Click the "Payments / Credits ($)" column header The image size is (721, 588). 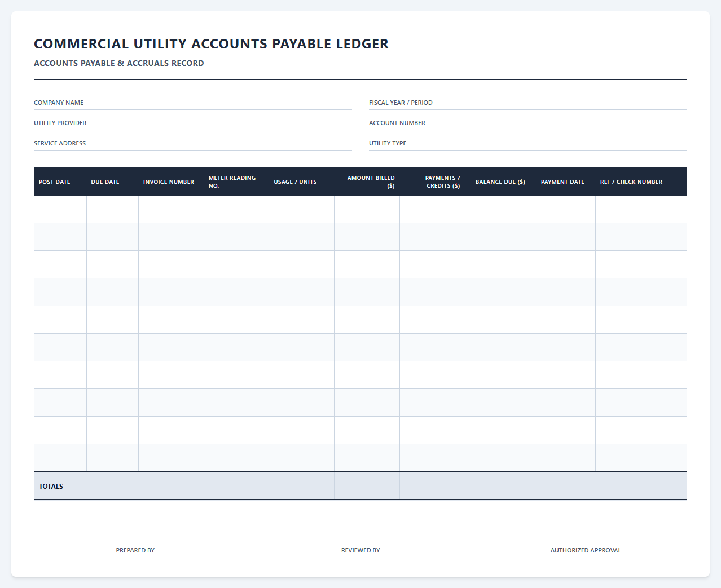[x=433, y=182]
